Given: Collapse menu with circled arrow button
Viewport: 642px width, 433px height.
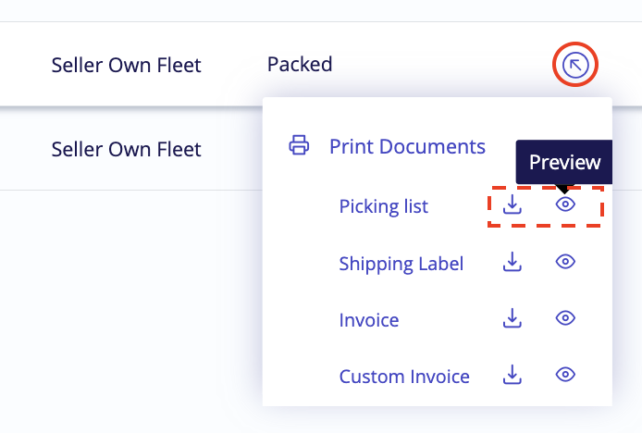Looking at the screenshot, I should [575, 65].
